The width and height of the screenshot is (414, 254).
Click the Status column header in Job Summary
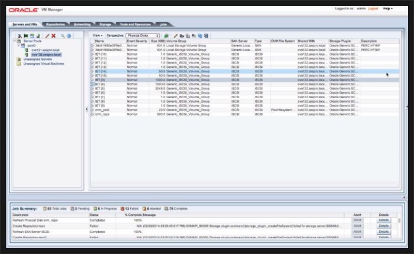coord(102,215)
